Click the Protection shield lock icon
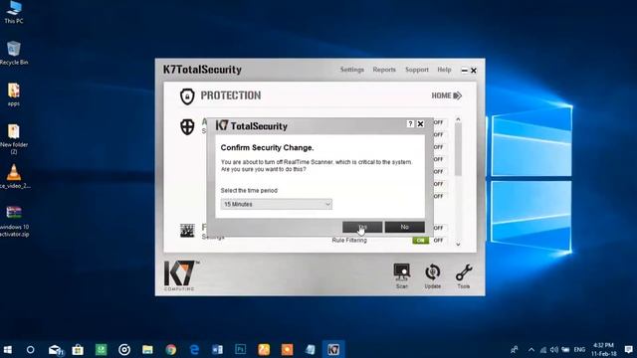Viewport: 637px width, 358px height. click(187, 96)
